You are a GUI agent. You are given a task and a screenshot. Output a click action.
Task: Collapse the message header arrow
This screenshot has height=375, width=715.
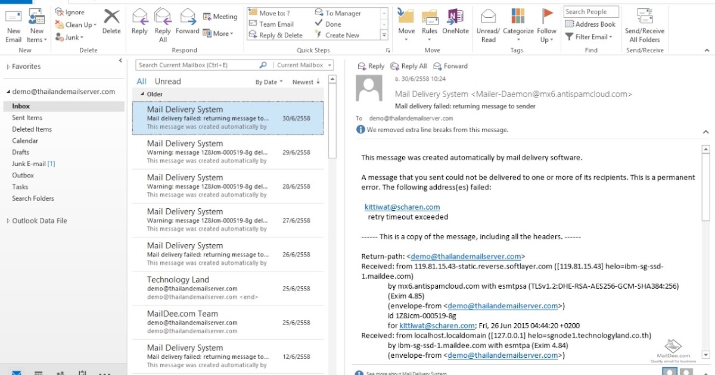coord(705,132)
